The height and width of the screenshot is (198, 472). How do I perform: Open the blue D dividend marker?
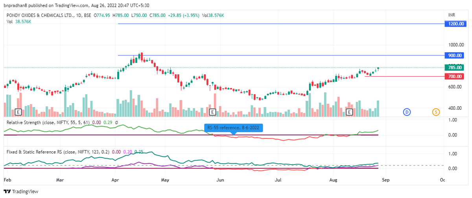click(406, 112)
